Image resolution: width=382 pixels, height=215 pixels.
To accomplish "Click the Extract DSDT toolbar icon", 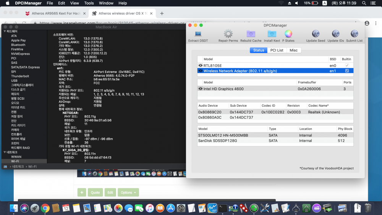I will click(198, 34).
